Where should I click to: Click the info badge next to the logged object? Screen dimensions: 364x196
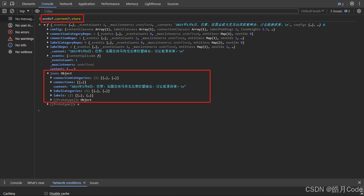[324, 25]
